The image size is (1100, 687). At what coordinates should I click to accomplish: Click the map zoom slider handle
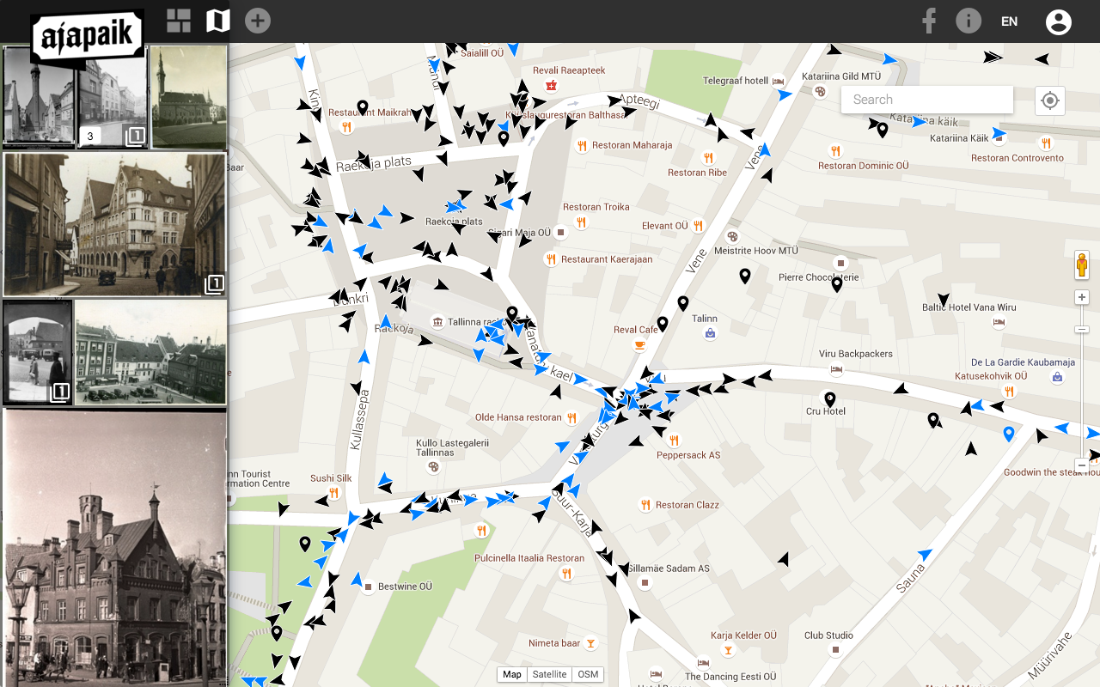click(1082, 330)
